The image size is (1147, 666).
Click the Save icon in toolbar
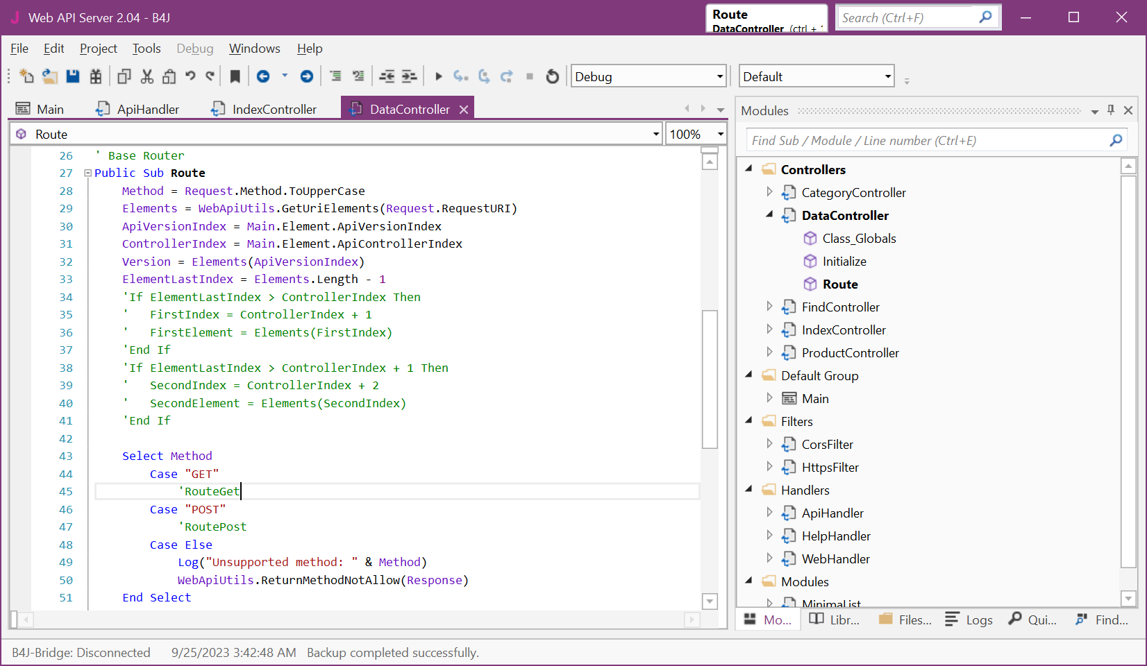[x=73, y=76]
